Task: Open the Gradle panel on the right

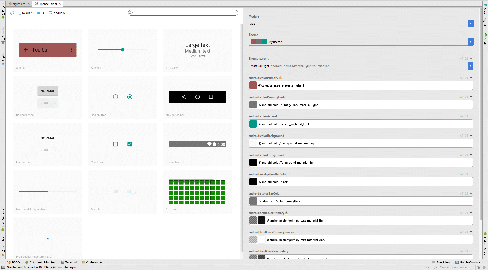Action: [485, 39]
